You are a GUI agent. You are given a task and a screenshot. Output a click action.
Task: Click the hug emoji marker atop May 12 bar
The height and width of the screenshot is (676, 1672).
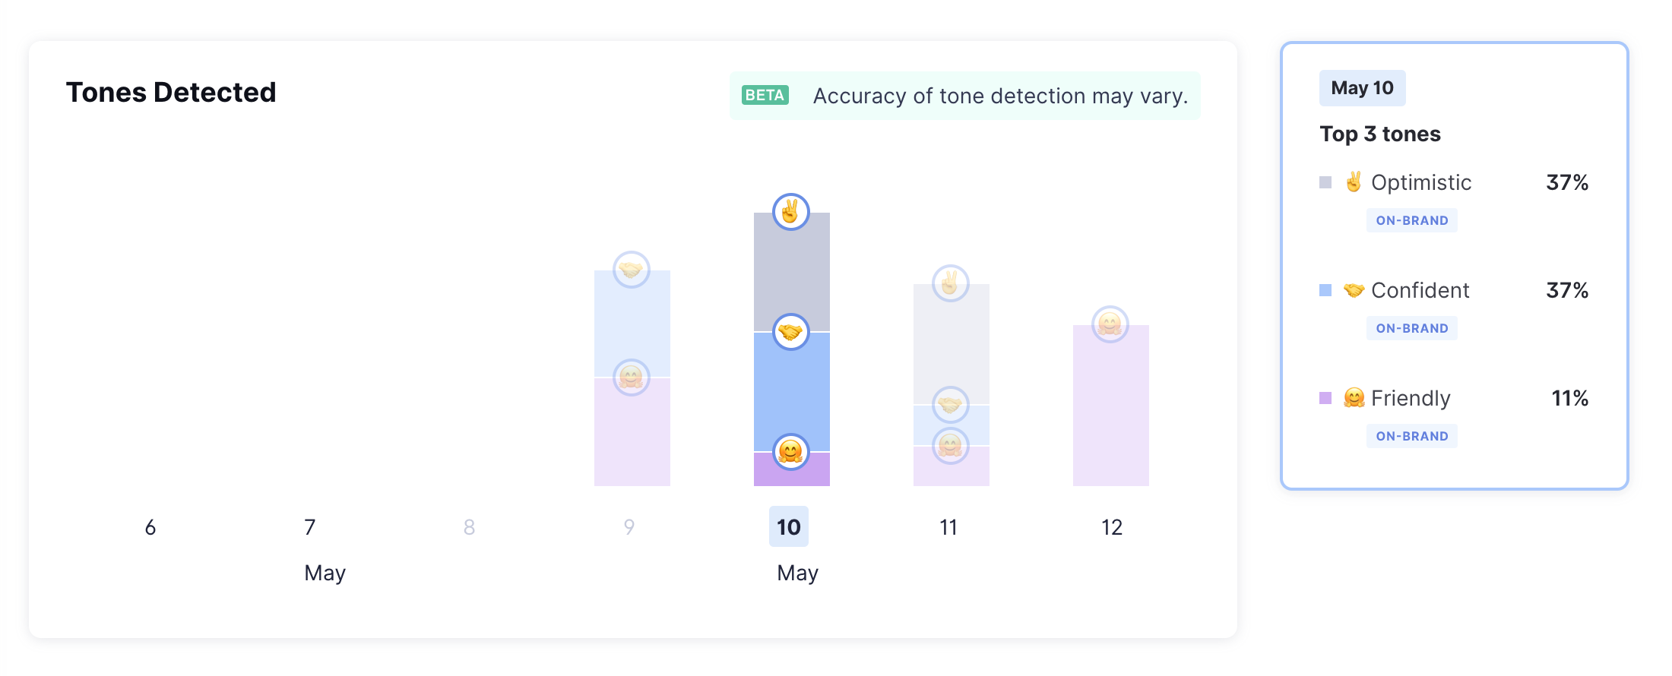[1110, 324]
